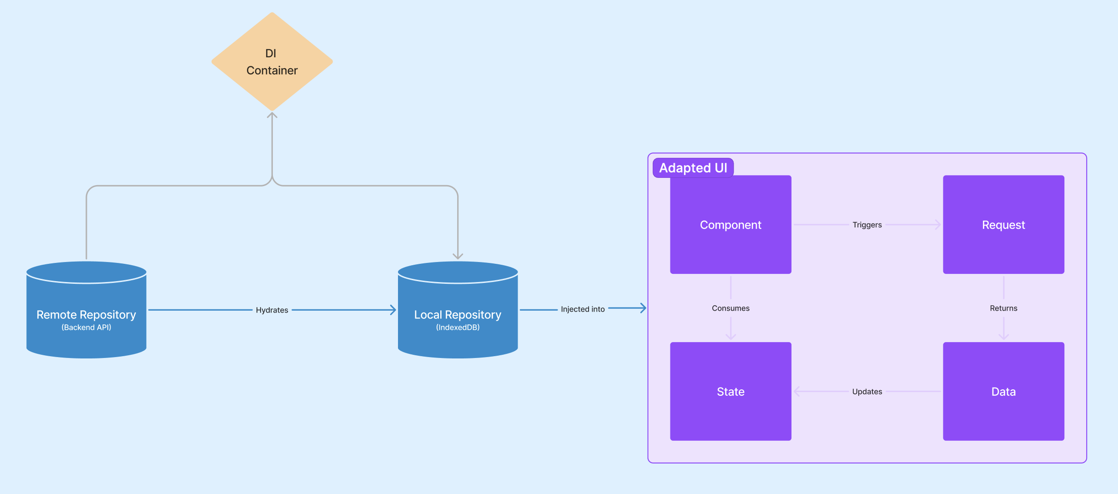The width and height of the screenshot is (1118, 494).
Task: Click the Local Repository database cylinder
Action: pos(457,312)
